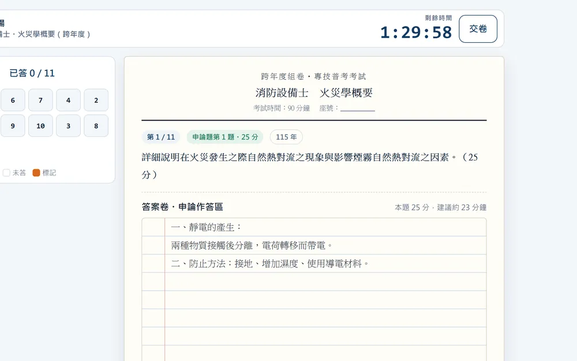Screen dimensions: 577x361
Task: Click the 未答 legend checkbox icon
Action: 6,173
